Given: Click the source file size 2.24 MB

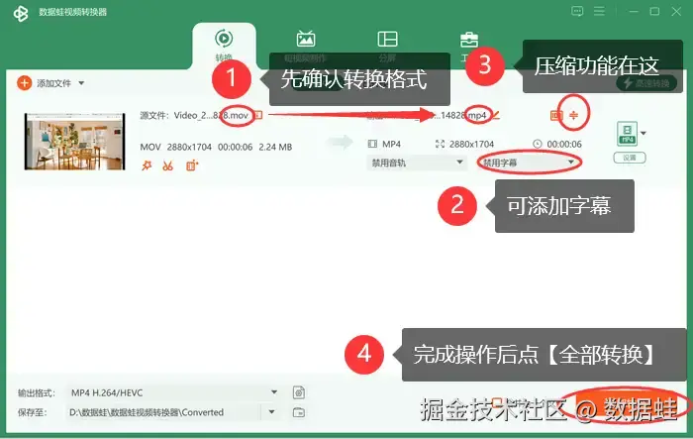Looking at the screenshot, I should [x=275, y=147].
